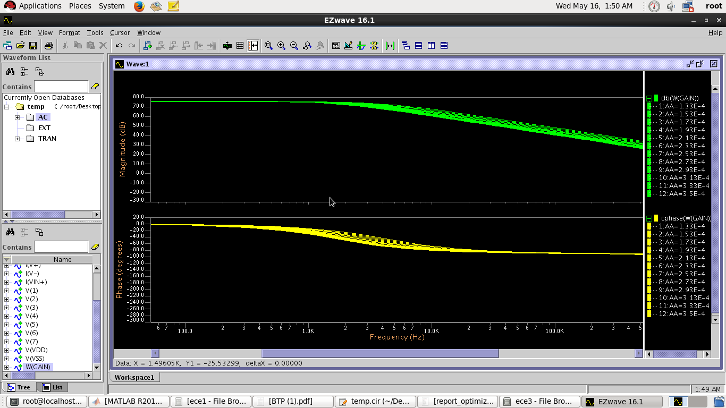Screen dimensions: 726x408
Task: Click eraser icon beside lower Contains field
Action: click(x=95, y=247)
